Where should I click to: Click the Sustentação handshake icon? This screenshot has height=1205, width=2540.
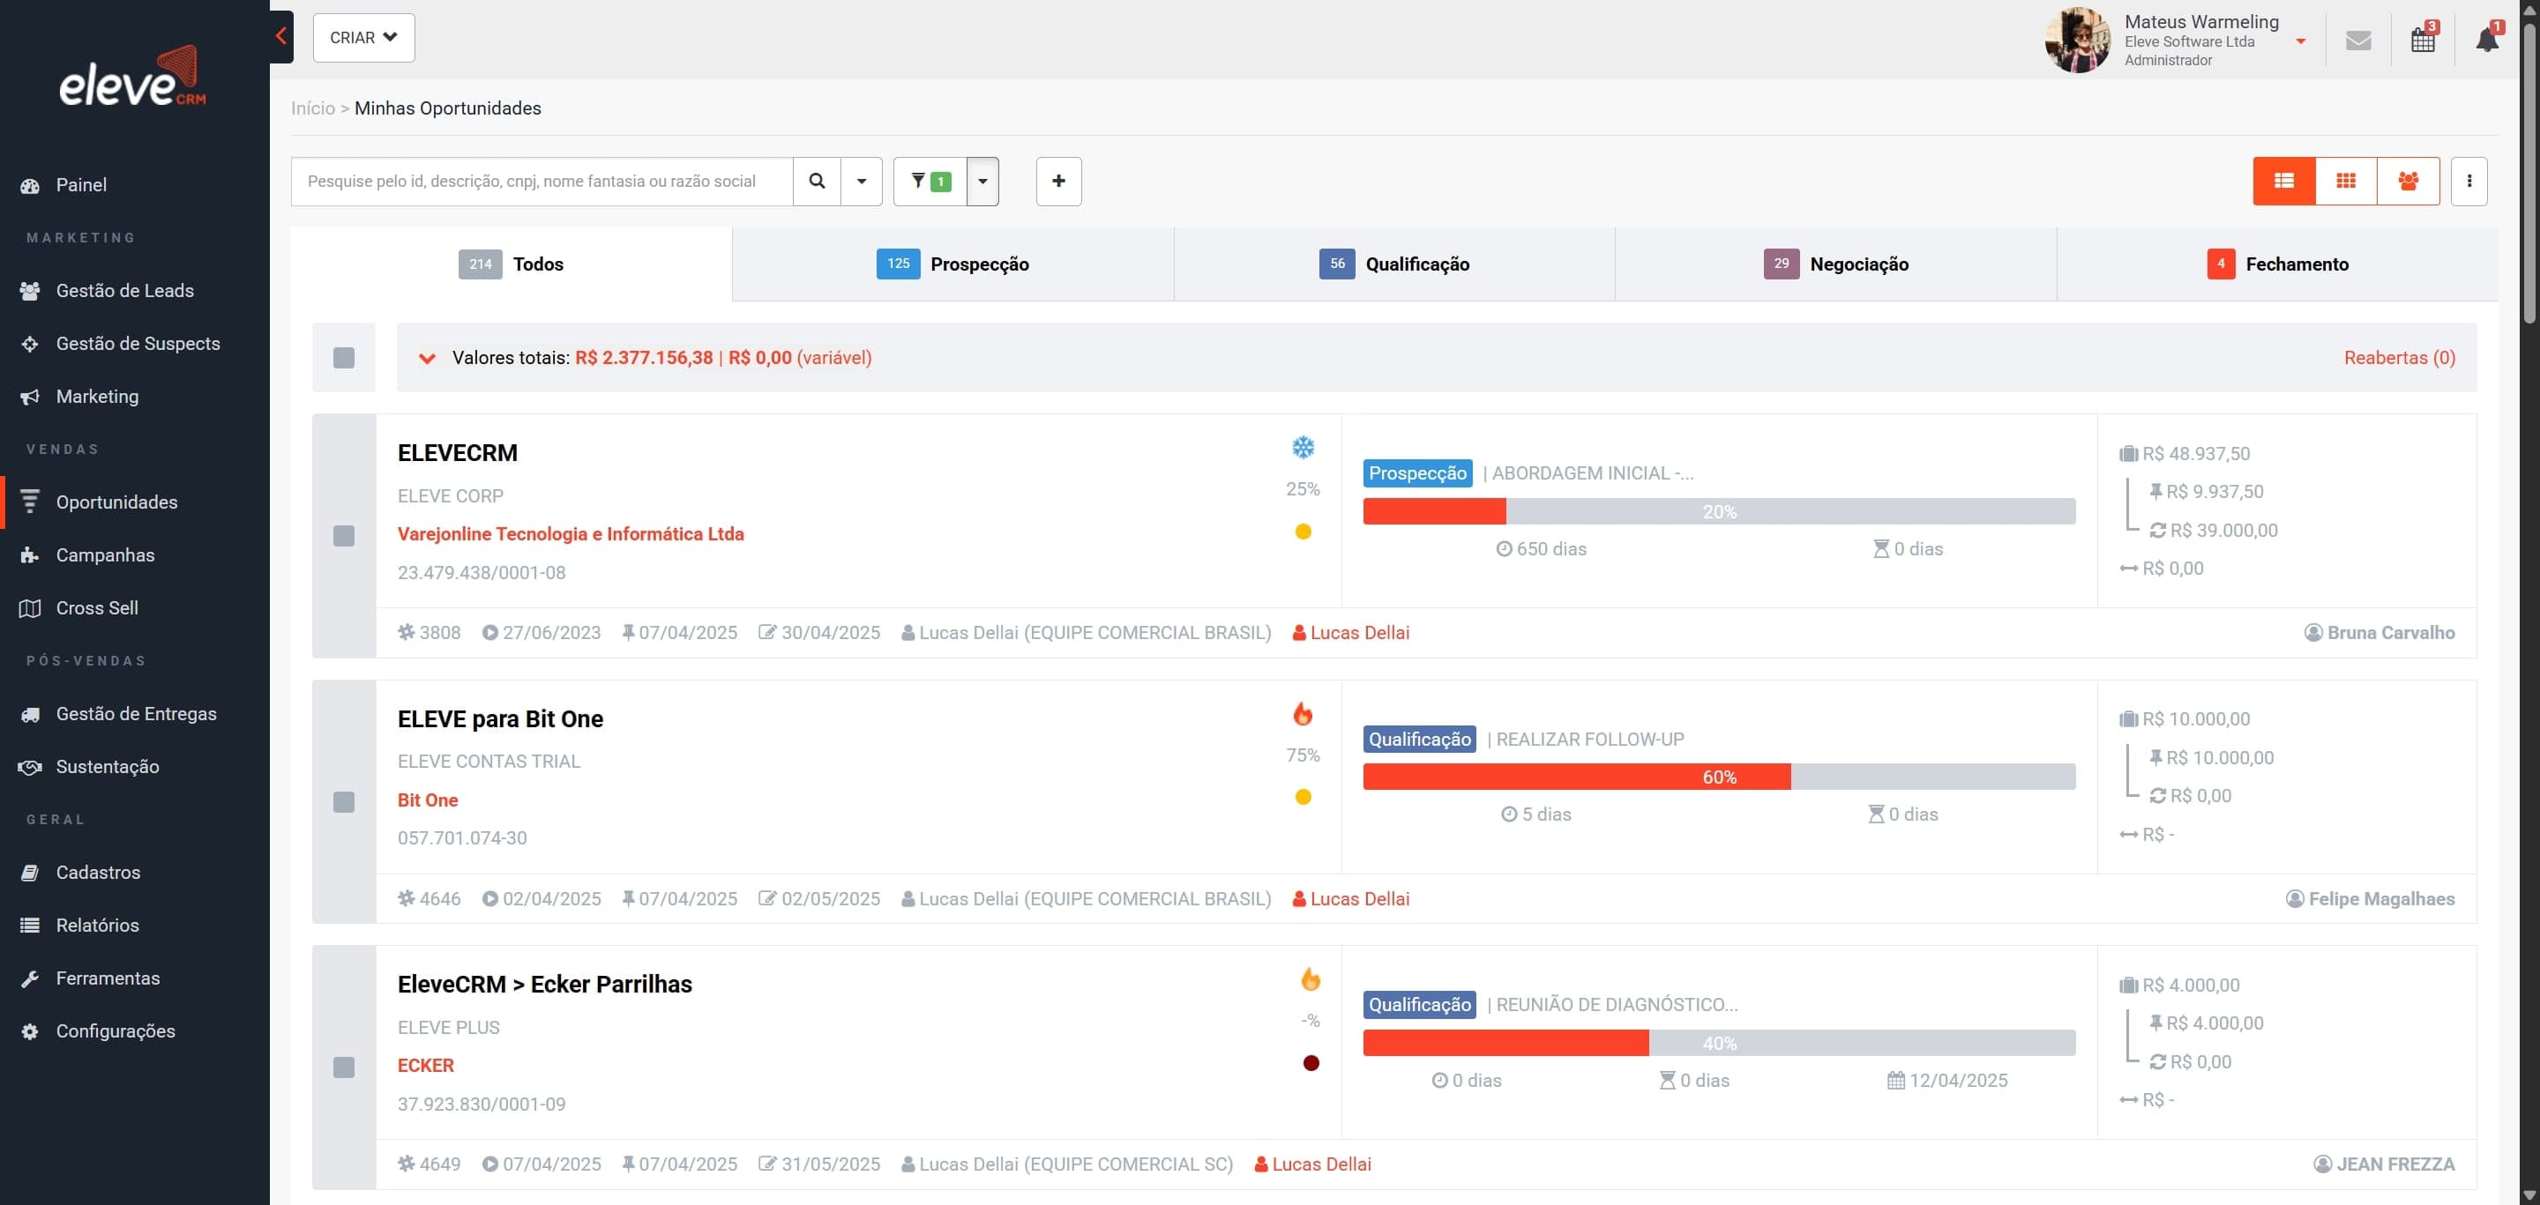tap(30, 767)
